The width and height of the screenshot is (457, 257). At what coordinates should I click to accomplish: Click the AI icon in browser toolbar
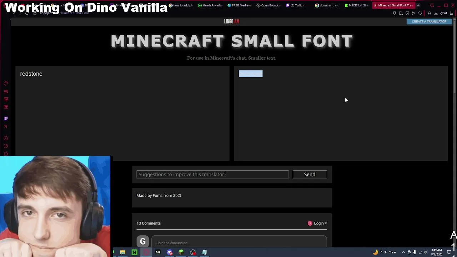pos(444,13)
